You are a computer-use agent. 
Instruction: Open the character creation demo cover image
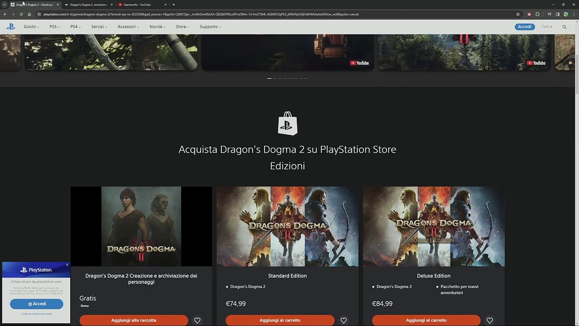[141, 226]
